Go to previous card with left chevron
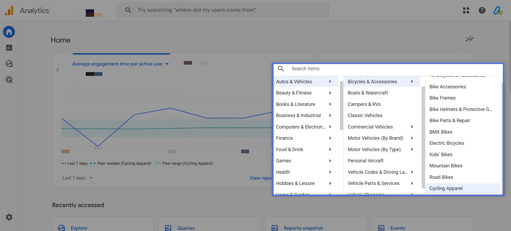 [x=58, y=70]
